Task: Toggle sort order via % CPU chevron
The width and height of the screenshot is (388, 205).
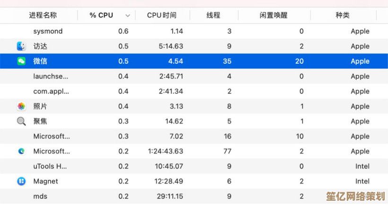Action: (x=127, y=16)
